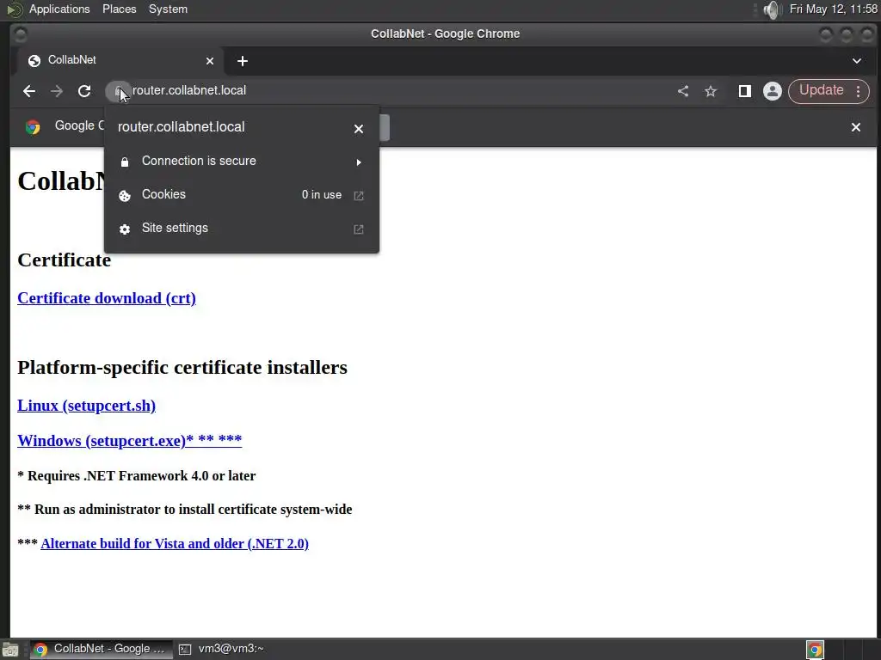Open the tab search chevron
Viewport: 881px width, 660px height.
(857, 61)
